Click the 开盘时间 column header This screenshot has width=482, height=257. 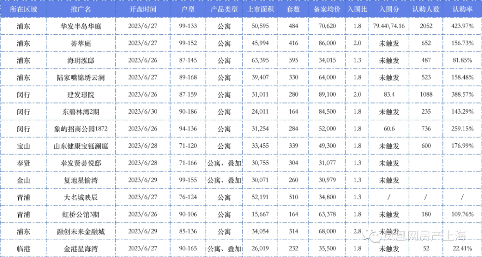pos(143,9)
